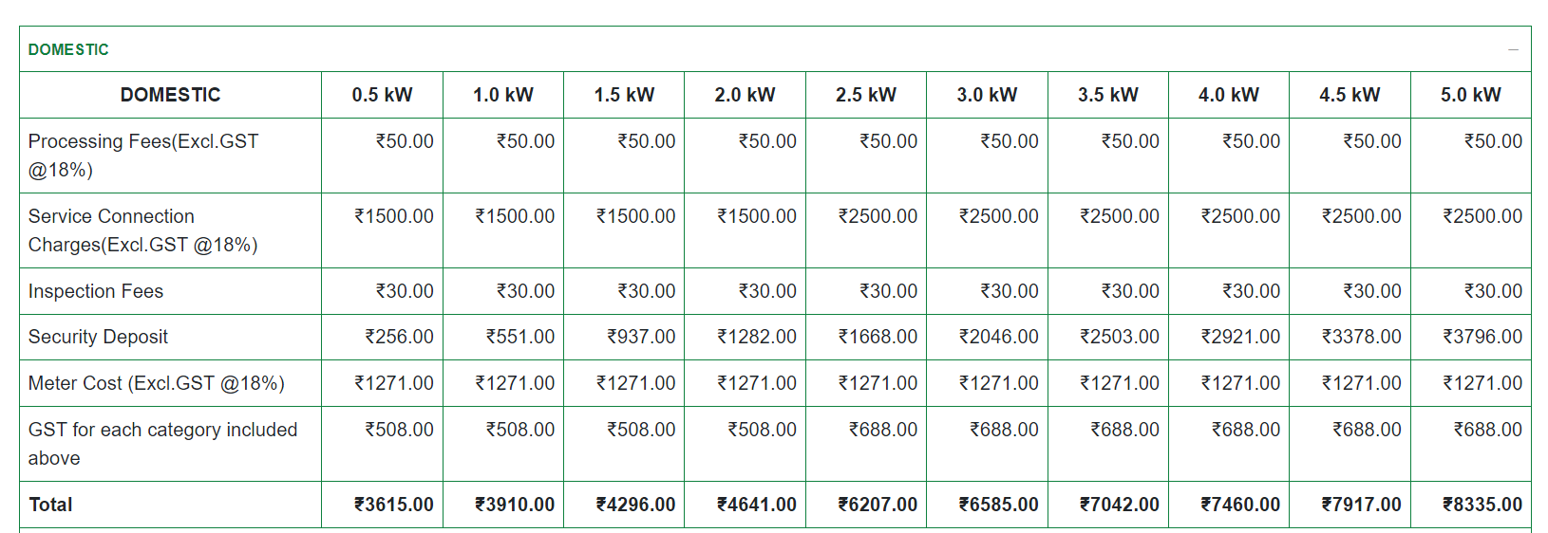1548x533 pixels.
Task: Select the ₹3615.00 total cell
Action: pos(382,505)
